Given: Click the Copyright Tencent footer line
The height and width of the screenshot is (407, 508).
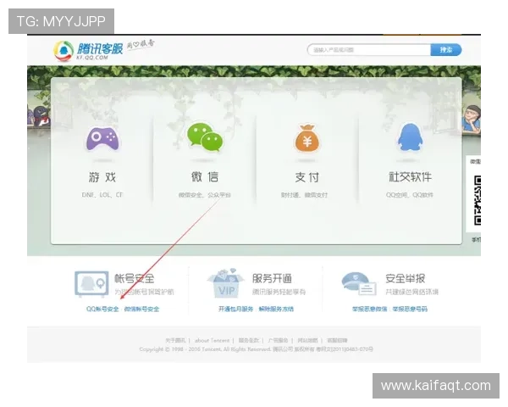Looking at the screenshot, I should click(x=256, y=349).
